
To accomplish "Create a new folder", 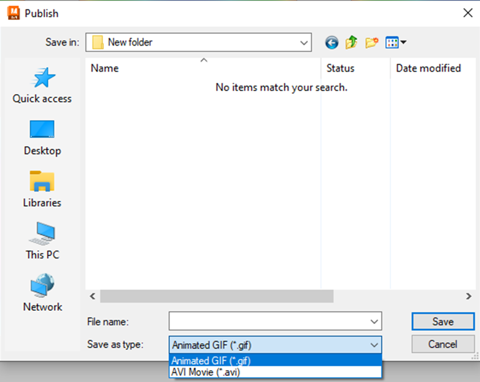I will 371,42.
